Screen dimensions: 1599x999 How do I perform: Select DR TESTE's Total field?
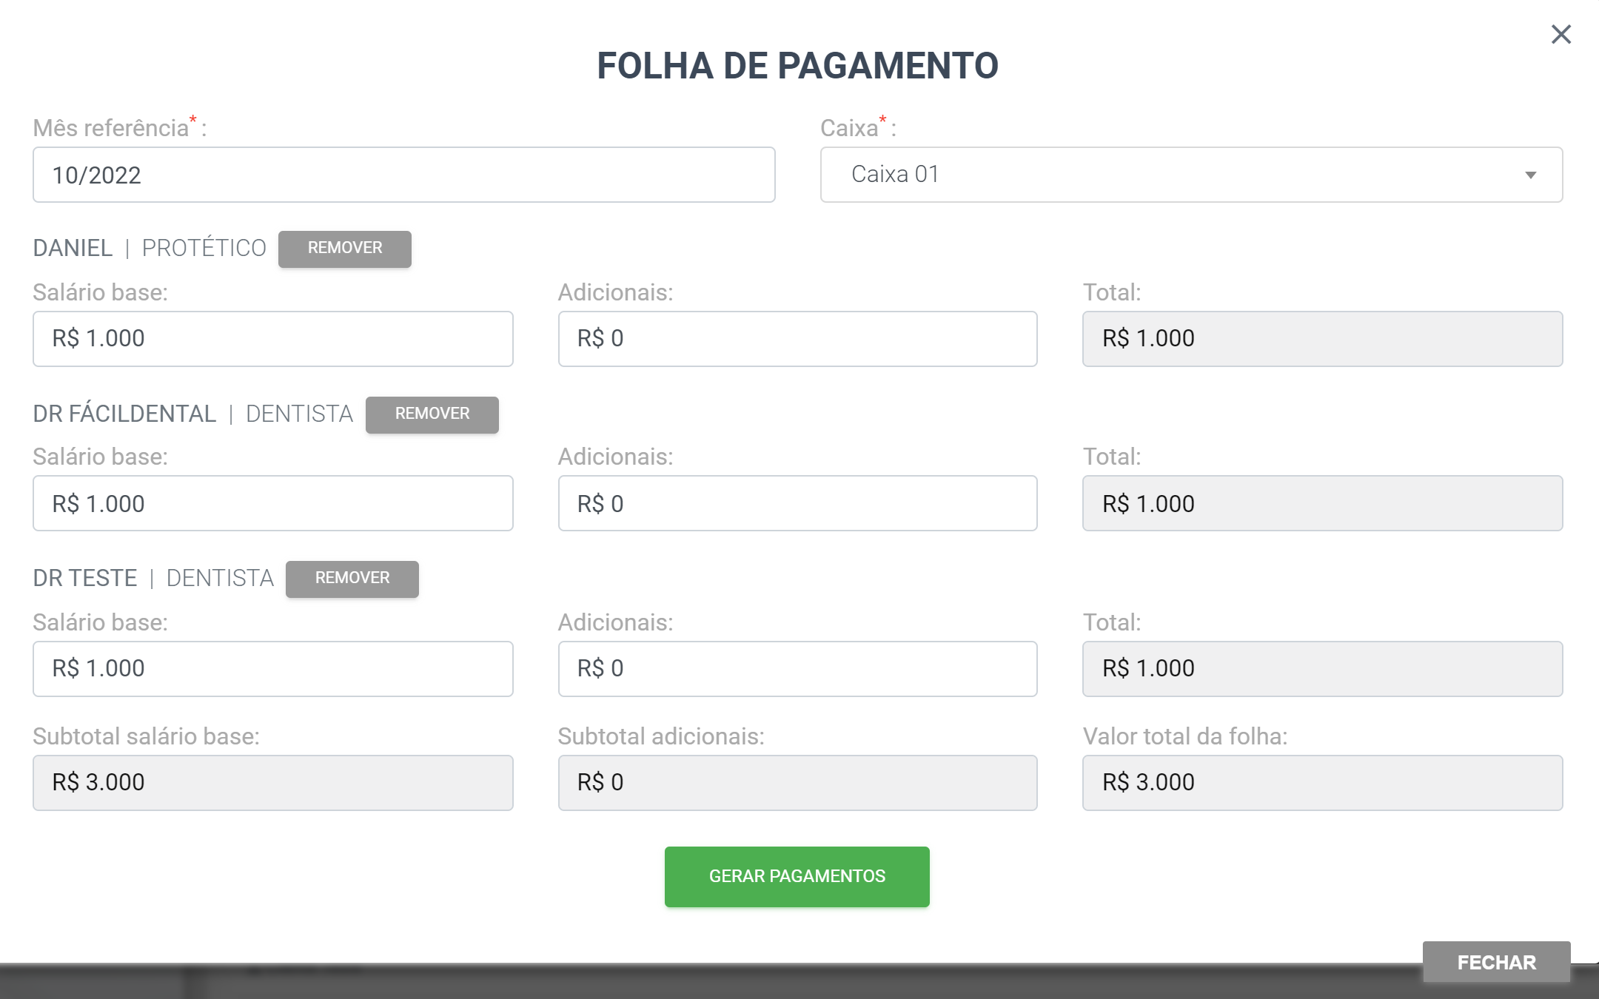[1322, 669]
